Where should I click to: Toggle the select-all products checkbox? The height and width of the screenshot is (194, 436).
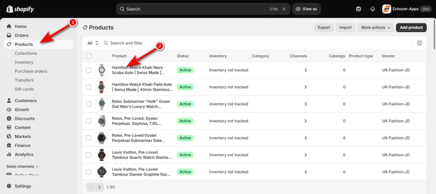click(x=89, y=56)
